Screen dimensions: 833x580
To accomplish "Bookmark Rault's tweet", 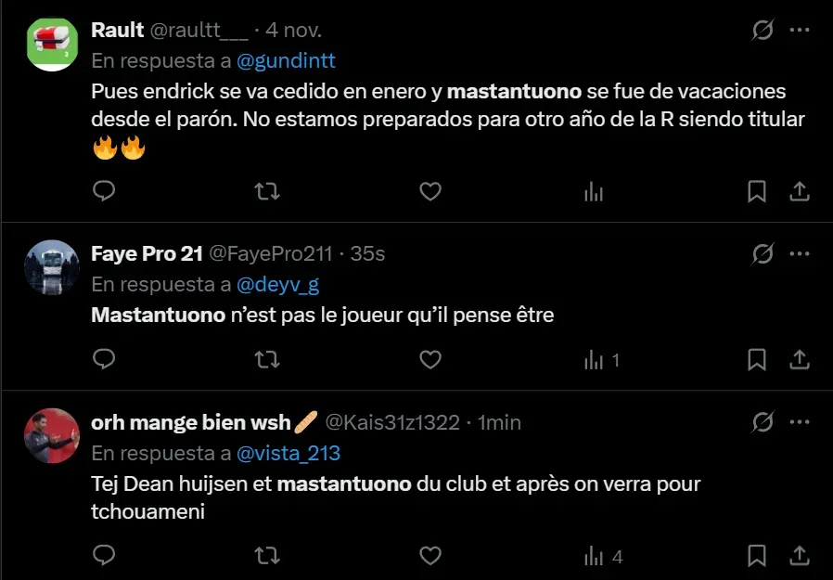I will pyautogui.click(x=757, y=191).
